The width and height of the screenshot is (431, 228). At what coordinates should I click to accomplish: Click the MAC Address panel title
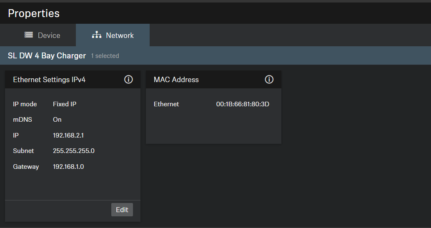click(176, 80)
